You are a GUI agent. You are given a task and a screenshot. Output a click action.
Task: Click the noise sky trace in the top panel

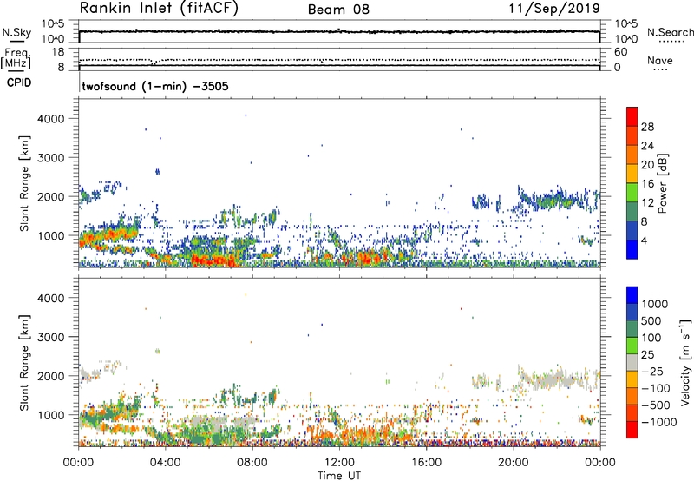pos(339,32)
